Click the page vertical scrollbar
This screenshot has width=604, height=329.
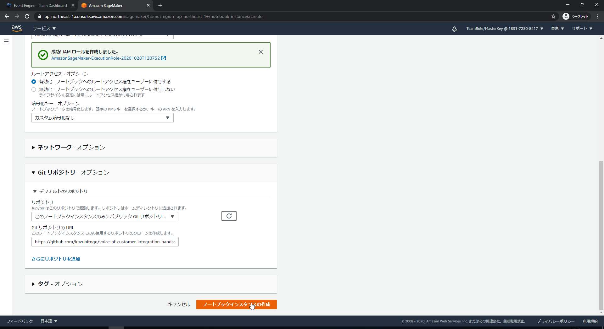pos(601,235)
